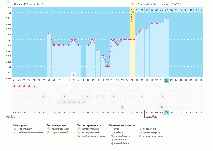The image size is (213, 151).
Task: Click the heart icon on cycle day 07
Action: (x=44, y=96)
